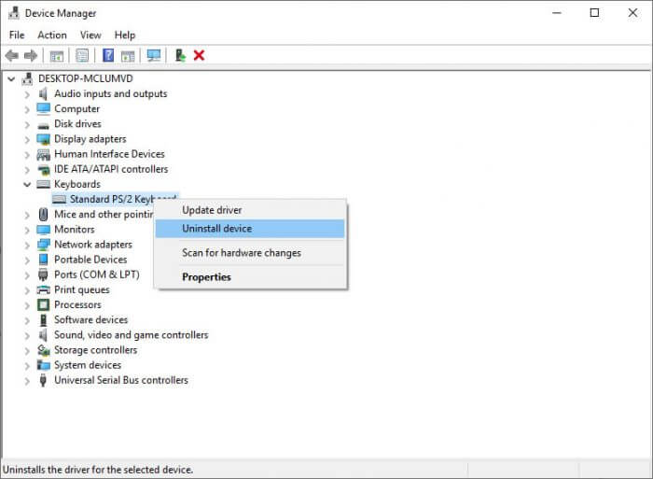Screen dimensions: 653x479
Task: Click the Disk drives category icon
Action: coord(43,125)
